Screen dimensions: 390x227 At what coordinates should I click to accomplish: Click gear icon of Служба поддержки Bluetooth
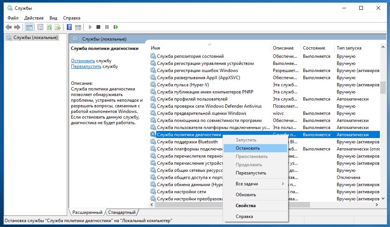(153, 142)
